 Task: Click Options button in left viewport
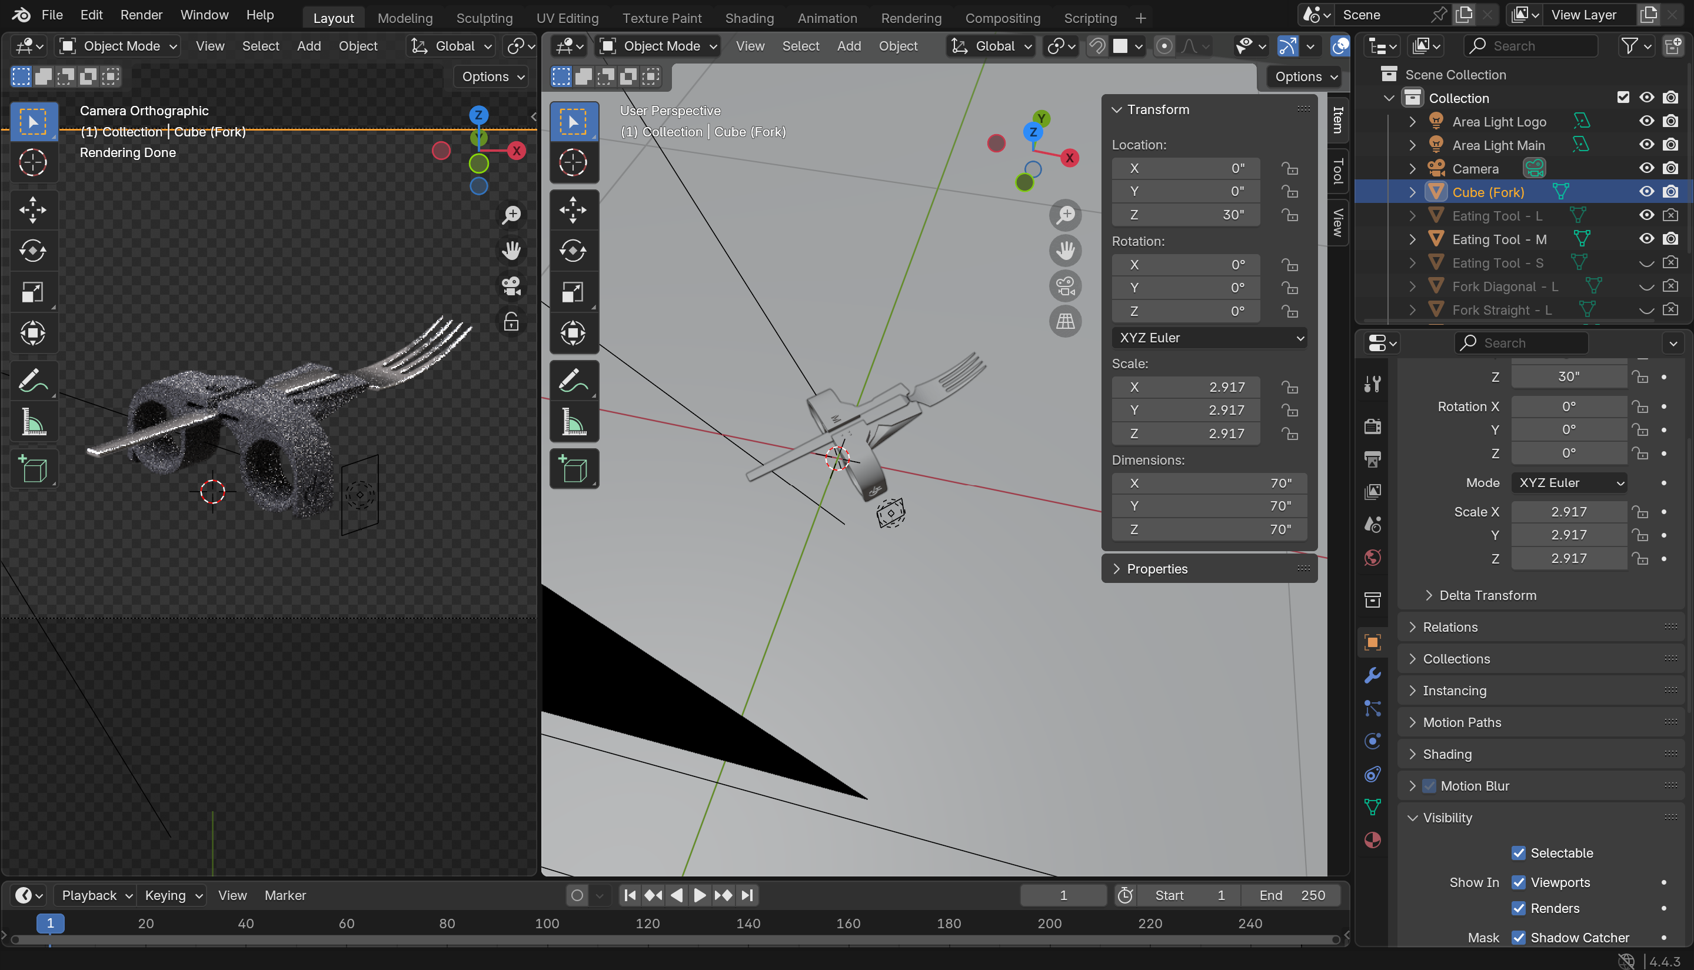tap(492, 76)
